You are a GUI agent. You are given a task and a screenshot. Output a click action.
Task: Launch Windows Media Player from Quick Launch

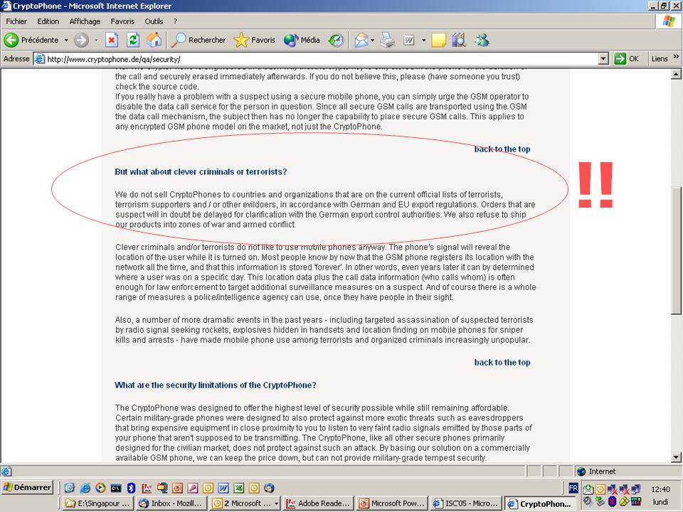(x=100, y=488)
